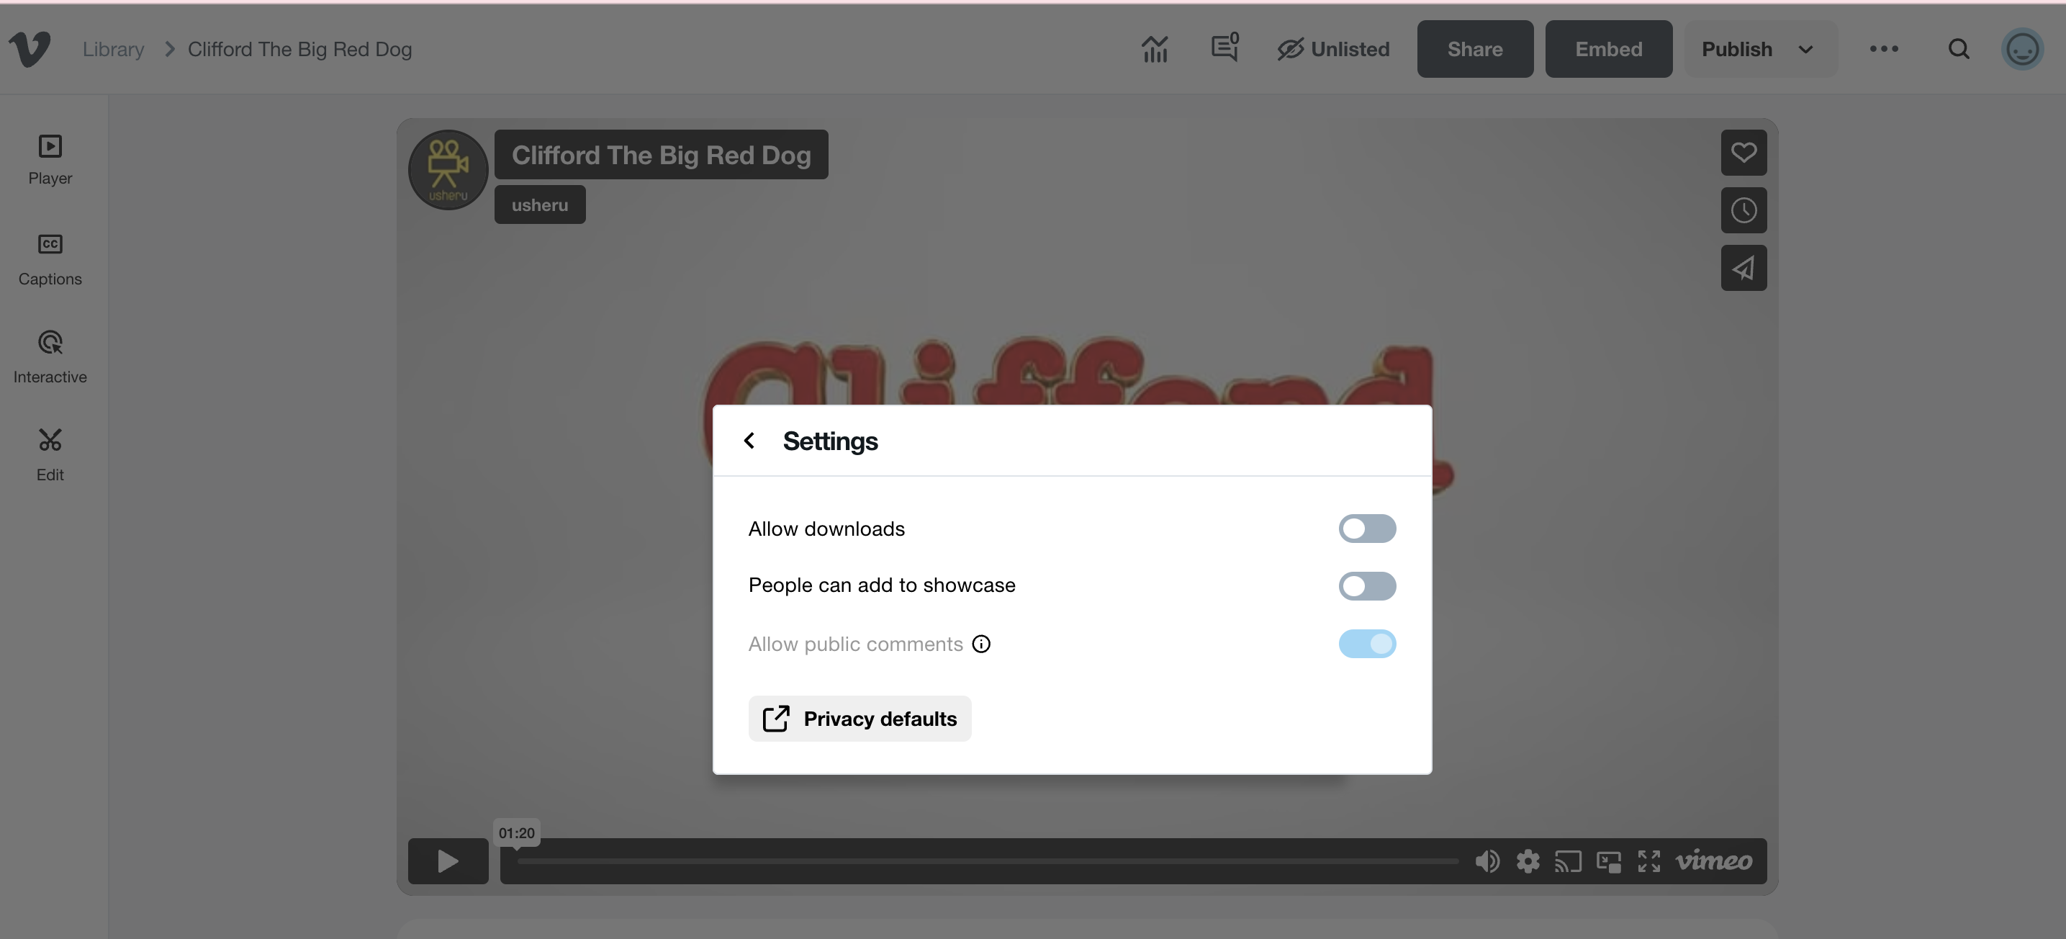Open player volume speaker icon
The height and width of the screenshot is (939, 2066).
(x=1487, y=861)
